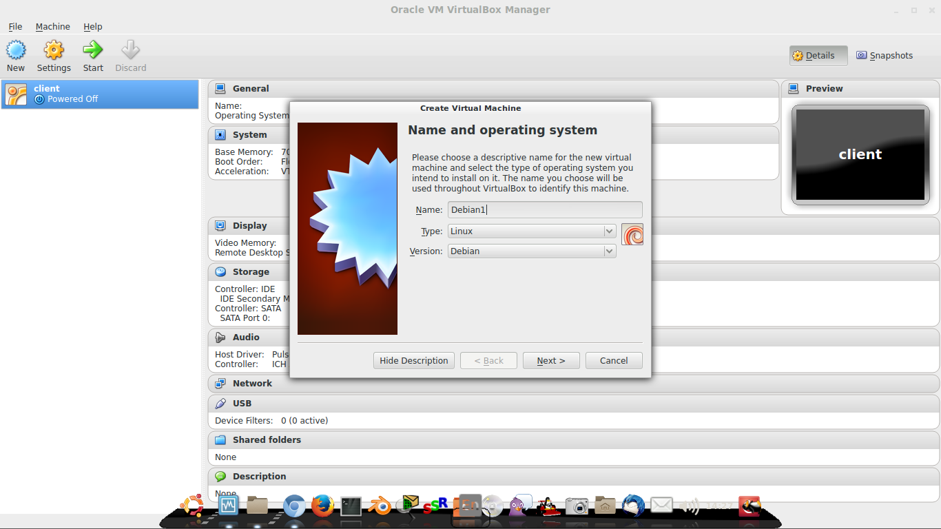Click the Network section icon

(220, 383)
